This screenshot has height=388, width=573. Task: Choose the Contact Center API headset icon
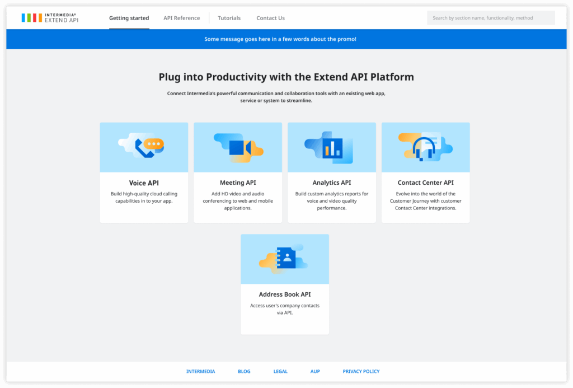(426, 147)
